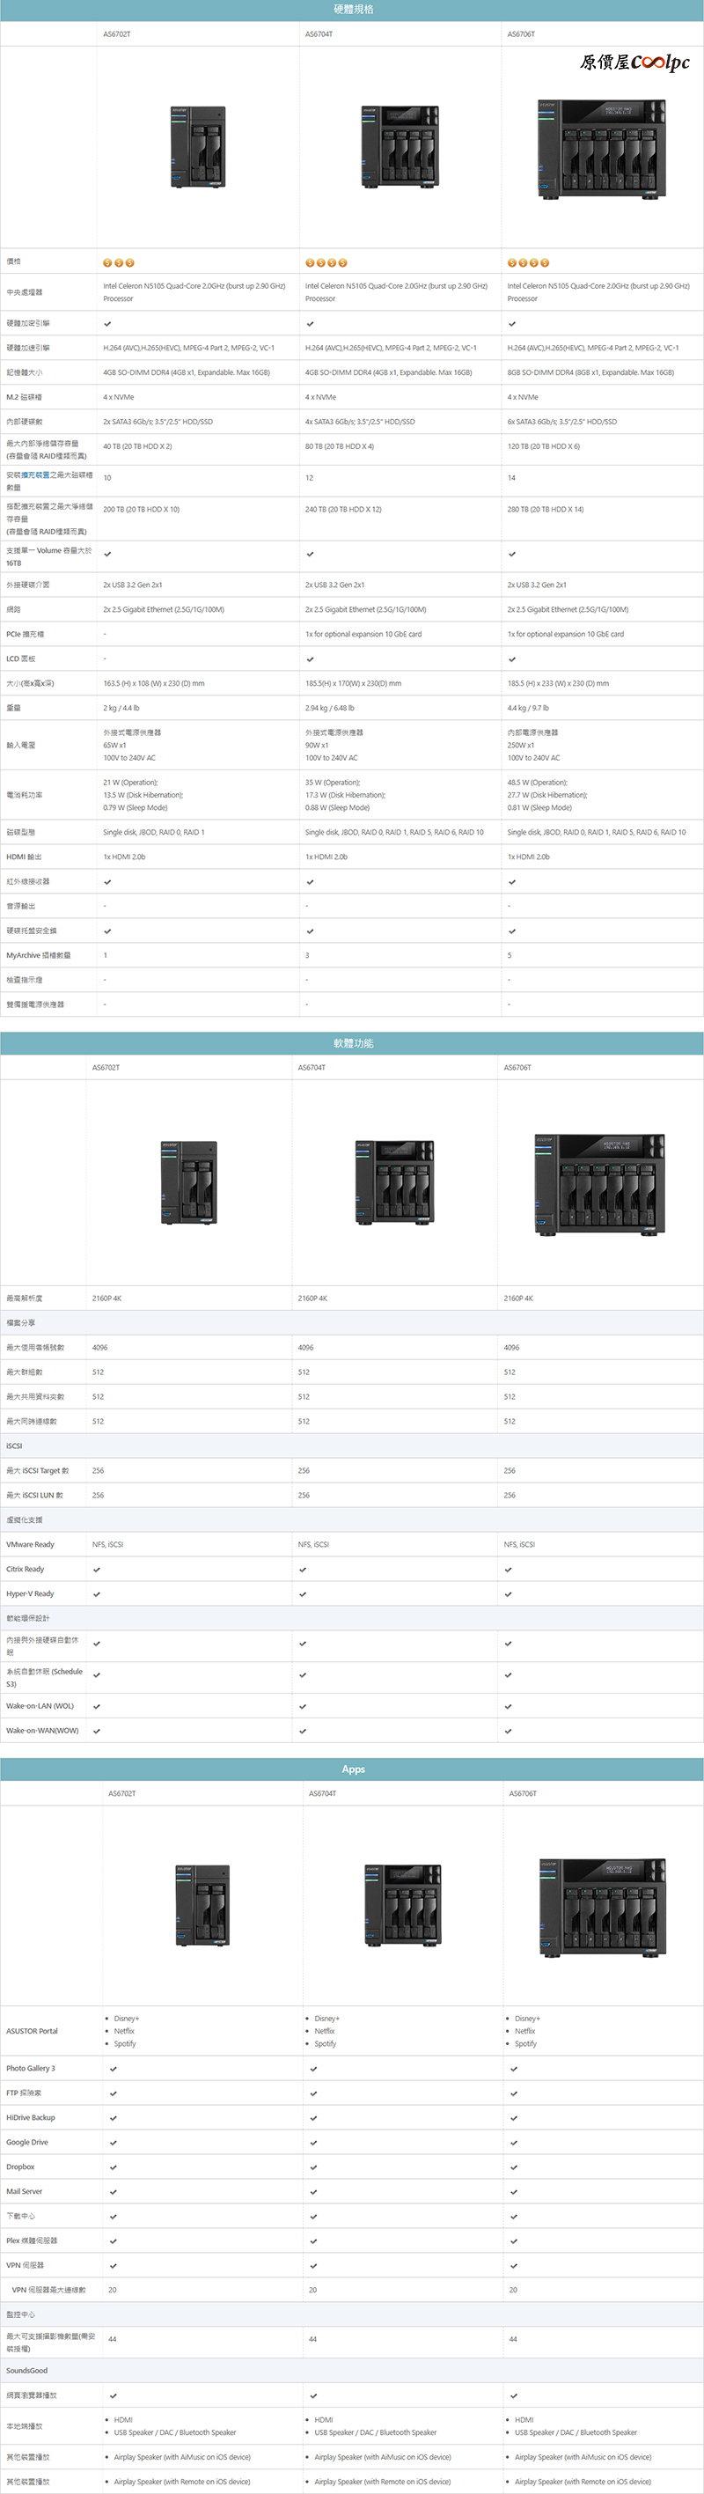
Task: Open AS6706T product image in Apps section
Action: coord(602,1908)
